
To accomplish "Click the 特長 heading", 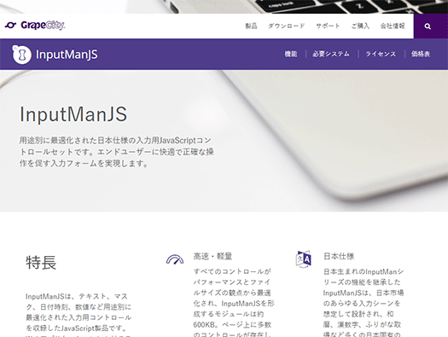I will tap(41, 263).
